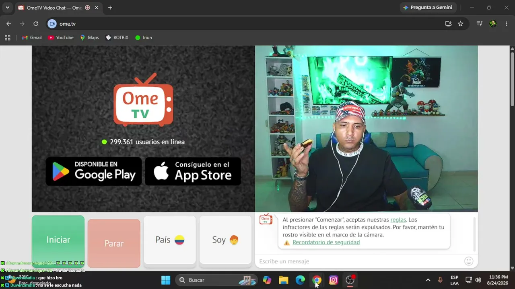Open the Gmail bookmark
Screen dimensions: 515x289
pos(32,38)
